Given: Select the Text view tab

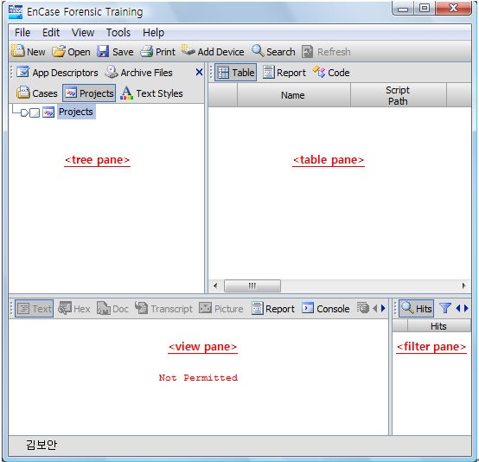Looking at the screenshot, I should (x=35, y=309).
